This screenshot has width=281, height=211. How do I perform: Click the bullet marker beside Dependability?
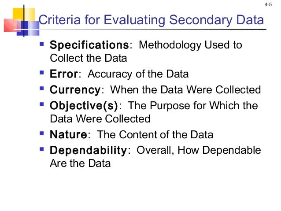coord(41,149)
